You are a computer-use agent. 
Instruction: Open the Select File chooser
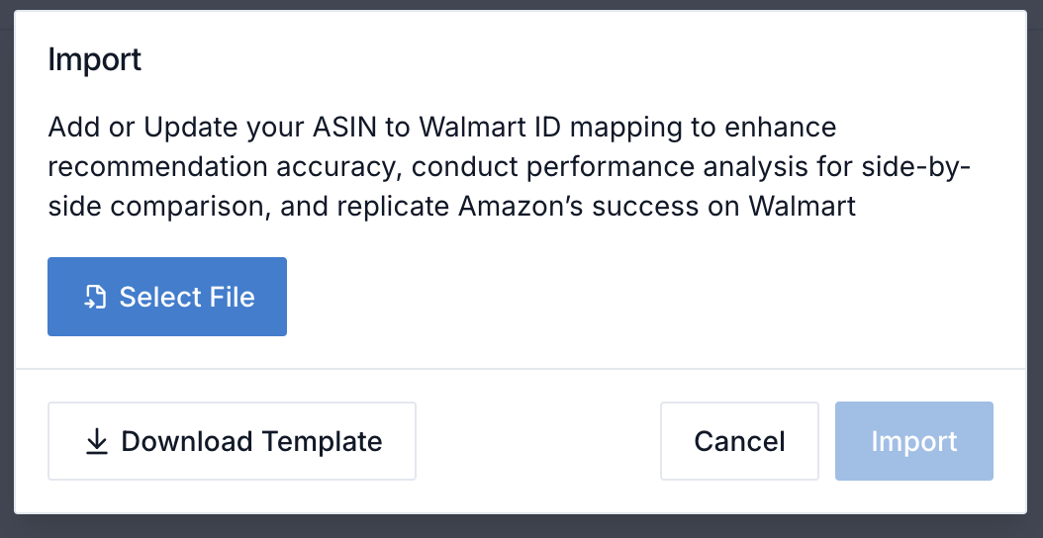167,297
